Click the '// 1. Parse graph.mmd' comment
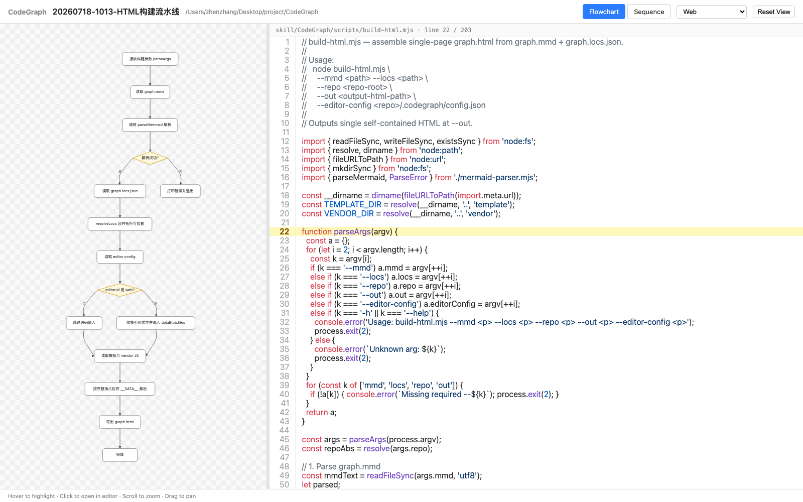The width and height of the screenshot is (803, 502). pyautogui.click(x=341, y=466)
